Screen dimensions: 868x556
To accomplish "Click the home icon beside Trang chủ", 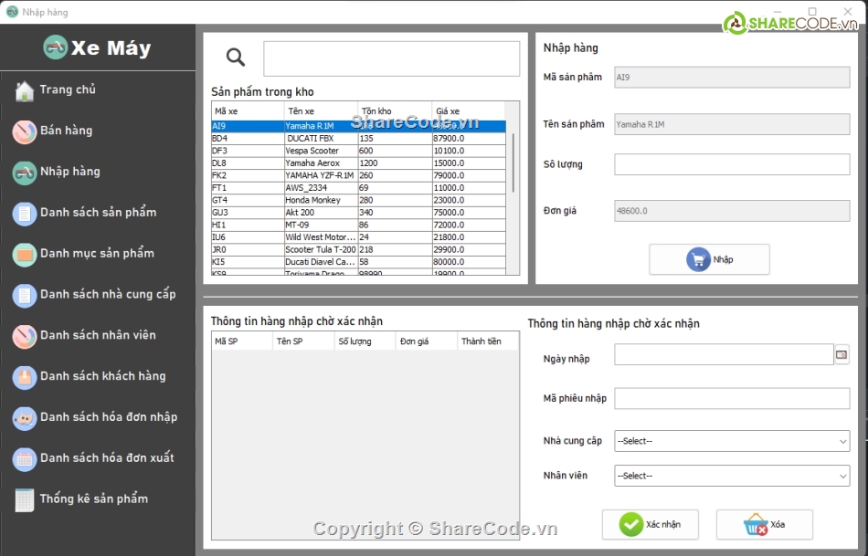I will pyautogui.click(x=25, y=90).
